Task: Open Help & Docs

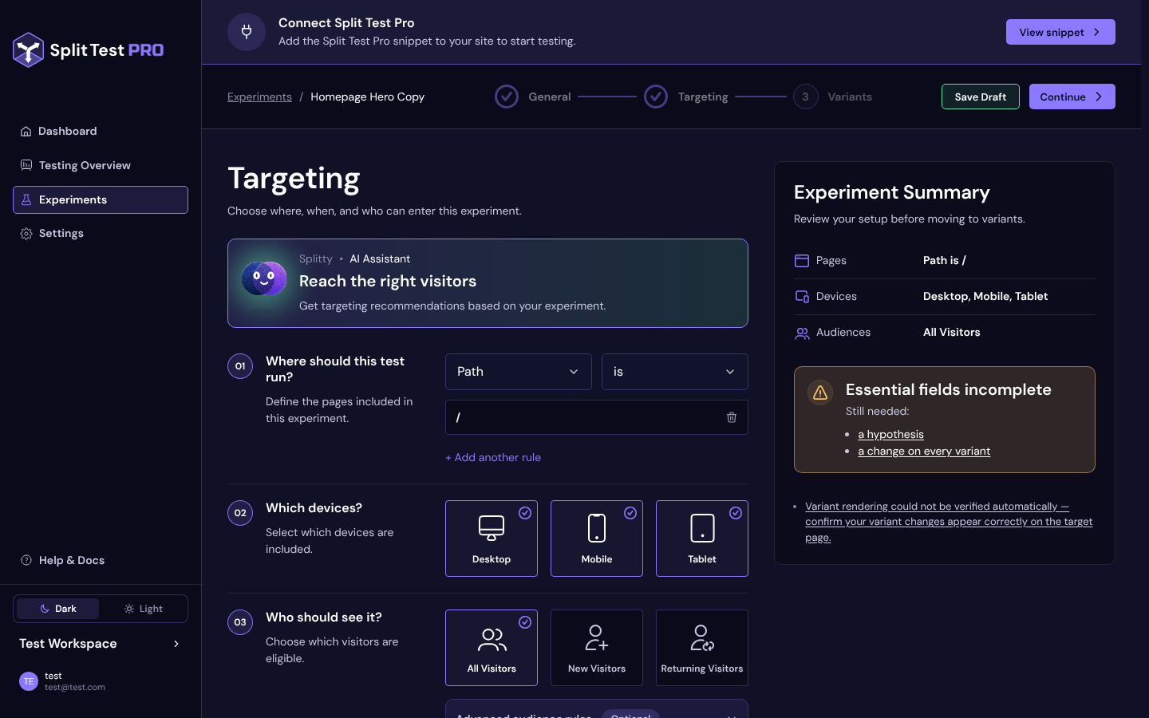Action: coord(101,560)
